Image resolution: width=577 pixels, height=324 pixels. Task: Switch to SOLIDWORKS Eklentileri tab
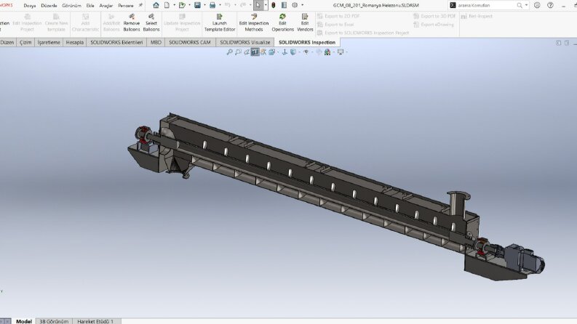(116, 42)
